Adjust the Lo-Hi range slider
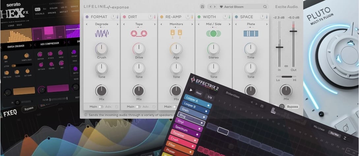This screenshot has height=156, width=359. coord(286,77)
